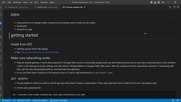Click the master* branch name
This screenshot has width=181, height=102.
[8, 101]
